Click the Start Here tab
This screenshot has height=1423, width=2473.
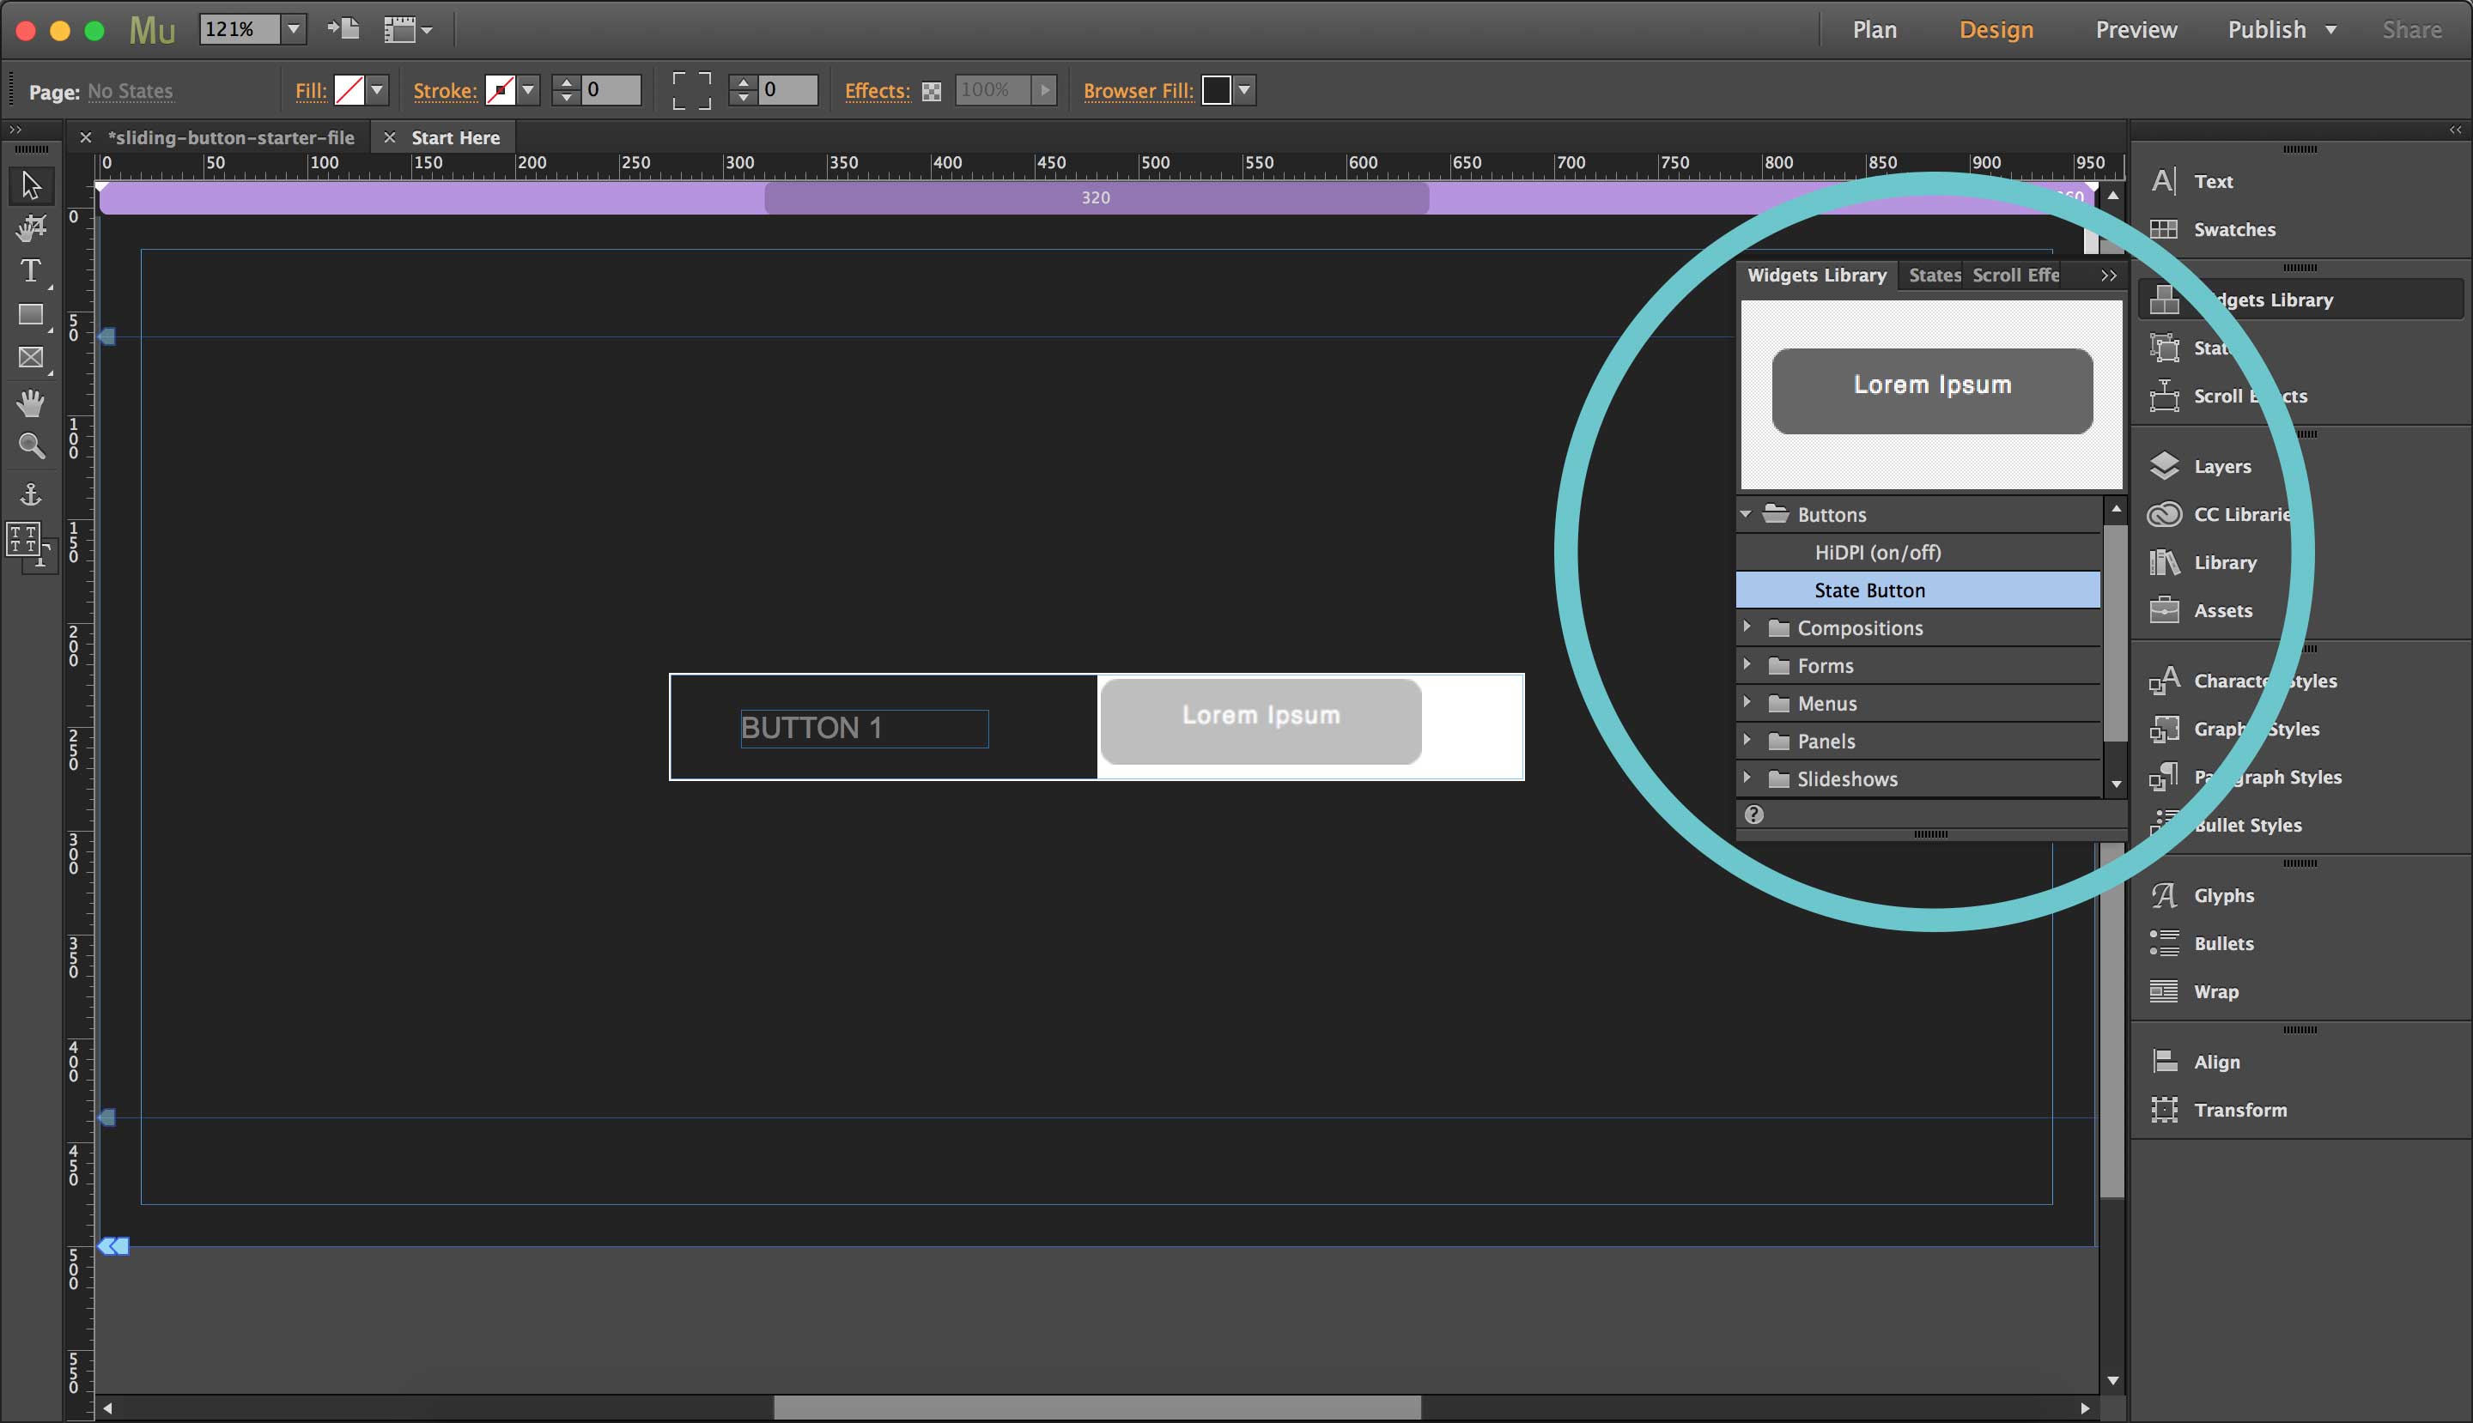[x=455, y=136]
